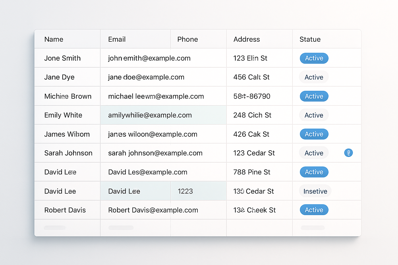Click the blue info icon beside Sarah Johnson's status
This screenshot has width=398, height=265.
coord(349,153)
